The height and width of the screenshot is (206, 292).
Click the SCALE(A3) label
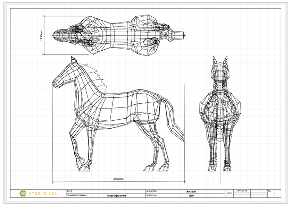tap(152, 195)
